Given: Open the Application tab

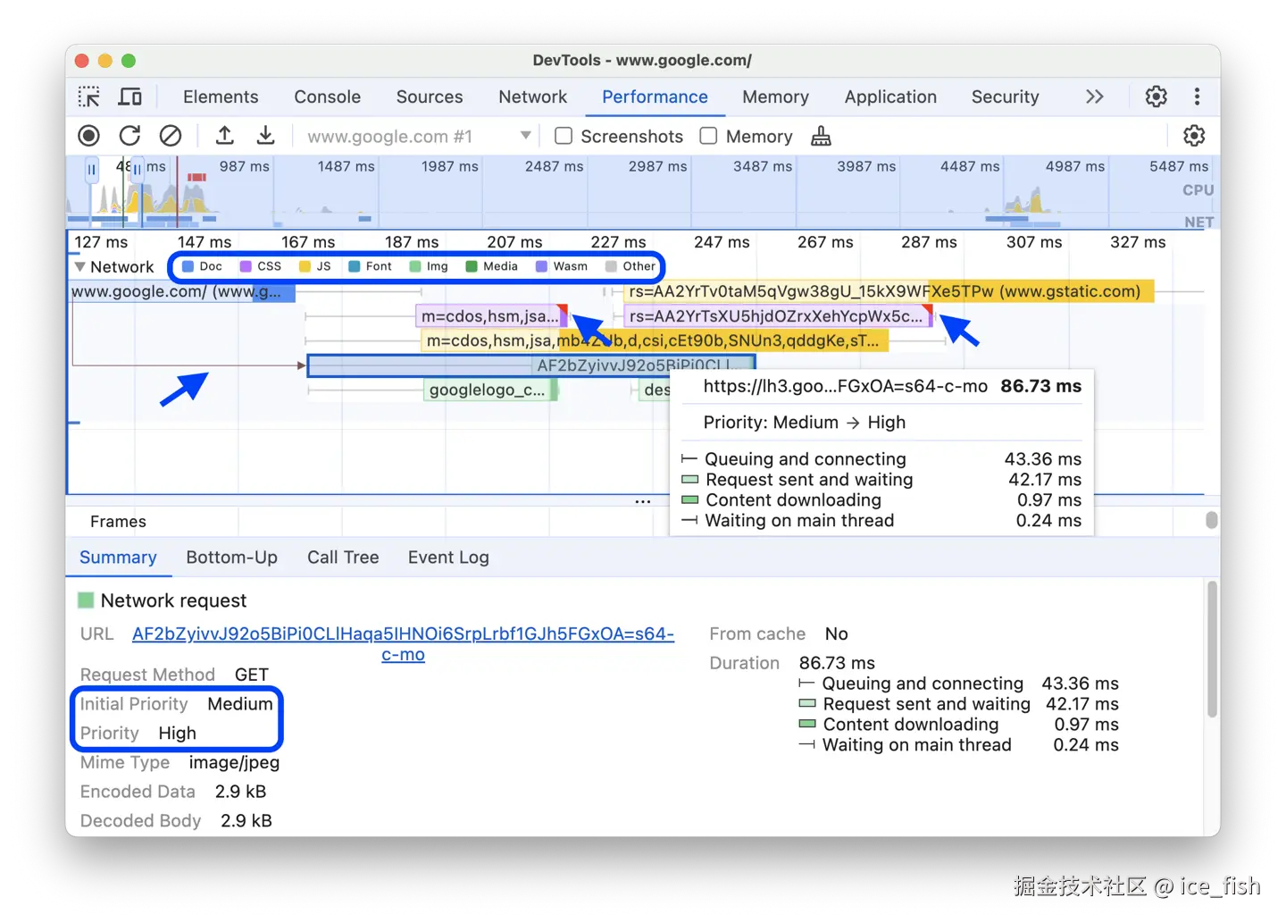Looking at the screenshot, I should tap(890, 96).
